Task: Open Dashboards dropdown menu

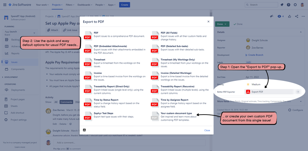Action: (85, 5)
